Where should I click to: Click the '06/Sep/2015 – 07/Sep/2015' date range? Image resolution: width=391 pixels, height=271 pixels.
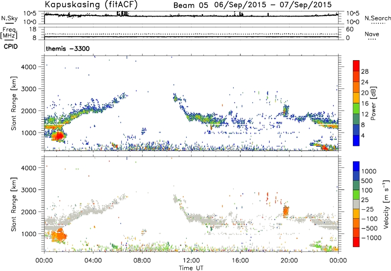(273, 5)
